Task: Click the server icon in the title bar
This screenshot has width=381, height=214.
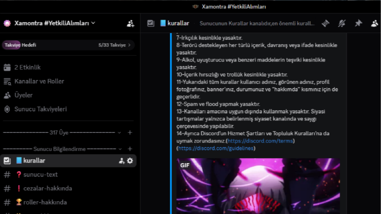Action: [x=196, y=7]
